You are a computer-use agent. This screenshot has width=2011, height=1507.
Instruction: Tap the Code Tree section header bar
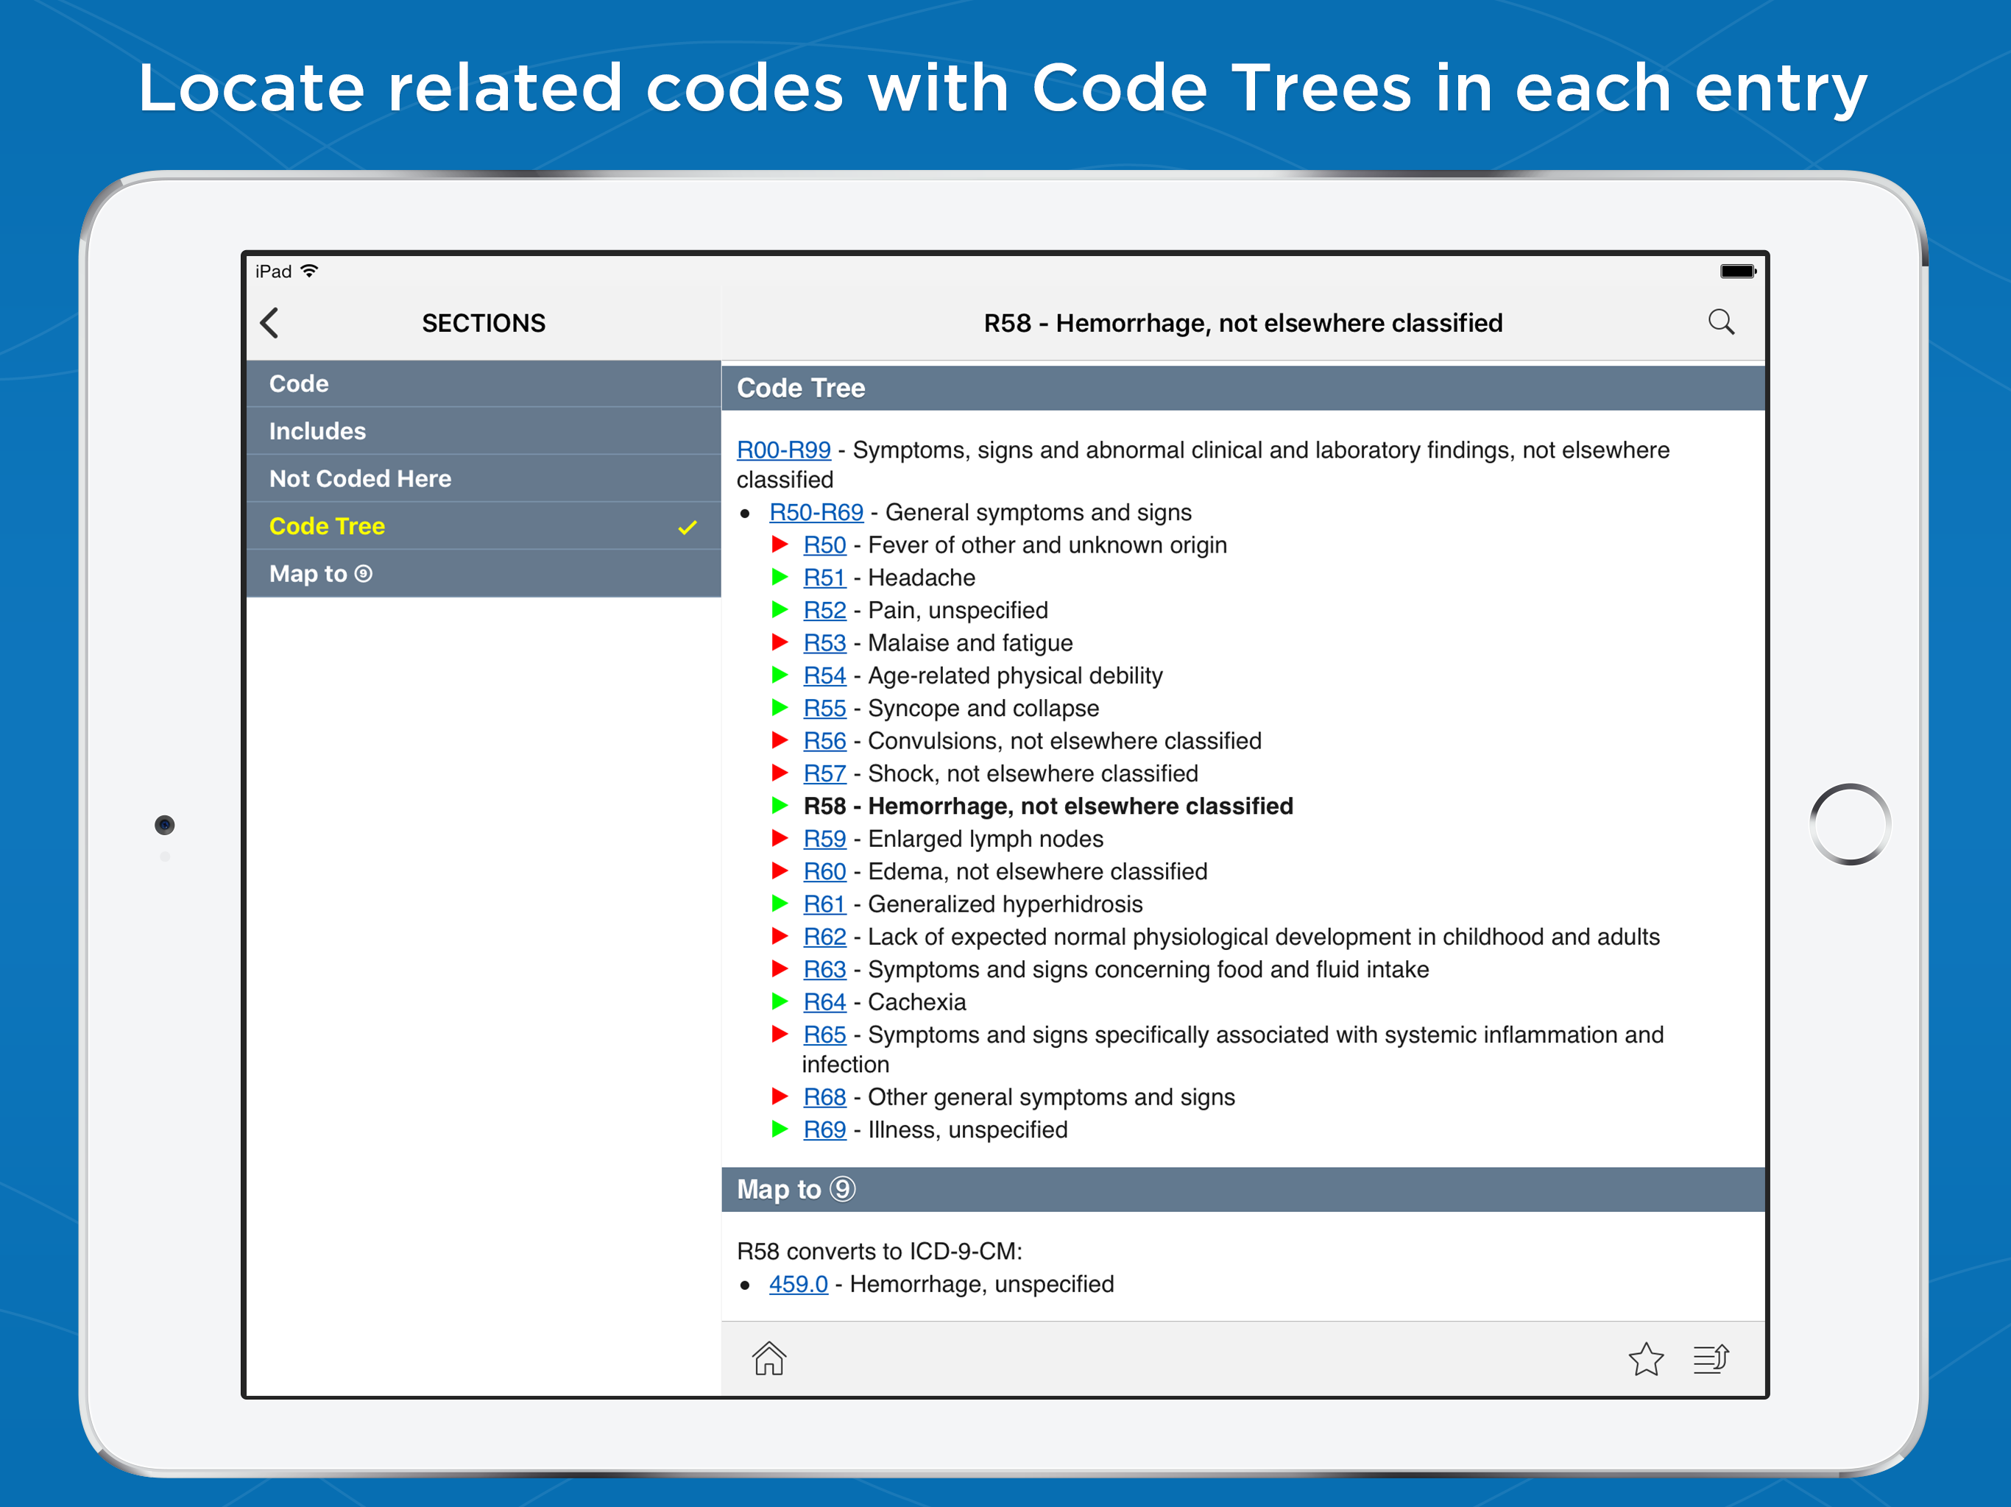[x=1242, y=388]
